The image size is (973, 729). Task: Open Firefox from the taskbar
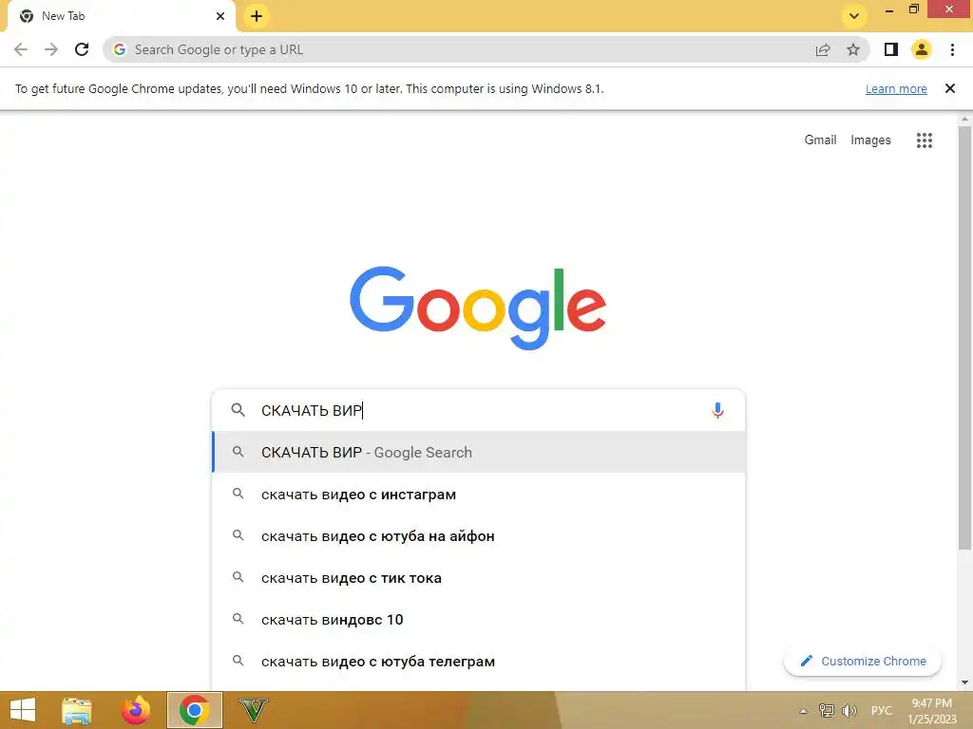pyautogui.click(x=136, y=710)
